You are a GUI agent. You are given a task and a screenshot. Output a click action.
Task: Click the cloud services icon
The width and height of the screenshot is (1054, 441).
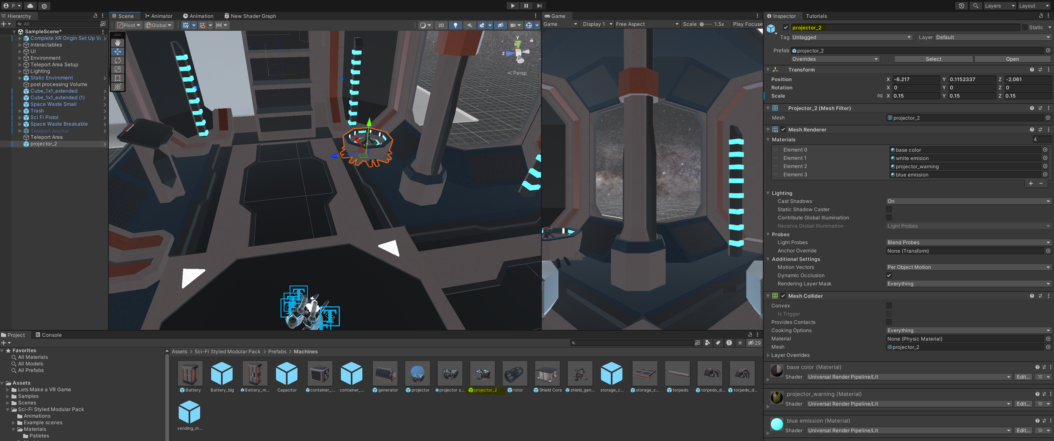click(x=30, y=6)
